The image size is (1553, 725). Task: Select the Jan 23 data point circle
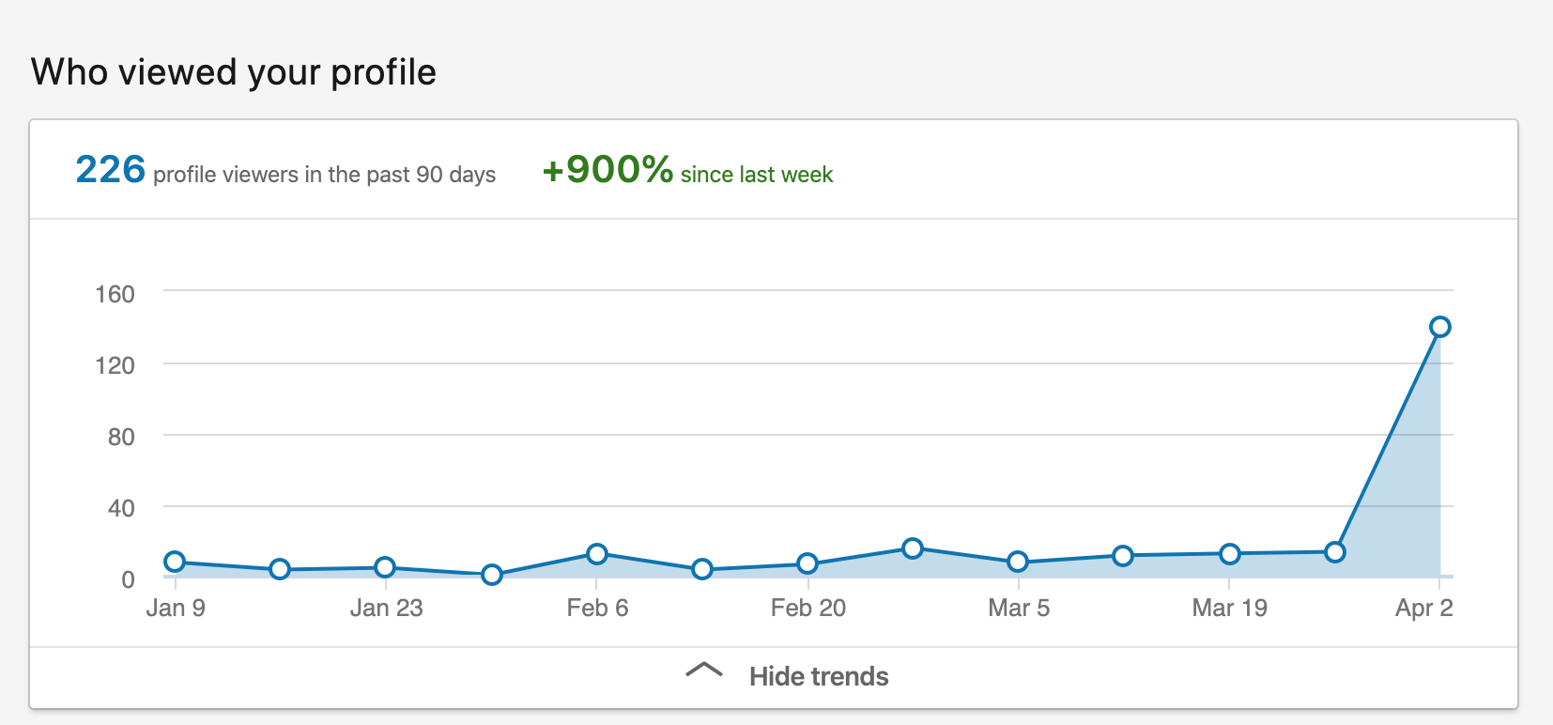click(x=385, y=567)
